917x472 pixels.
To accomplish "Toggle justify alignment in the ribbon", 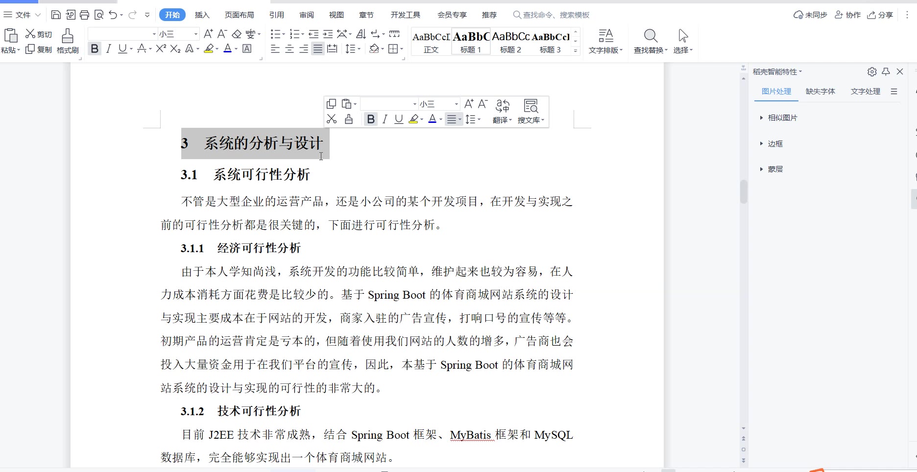I will pos(318,49).
